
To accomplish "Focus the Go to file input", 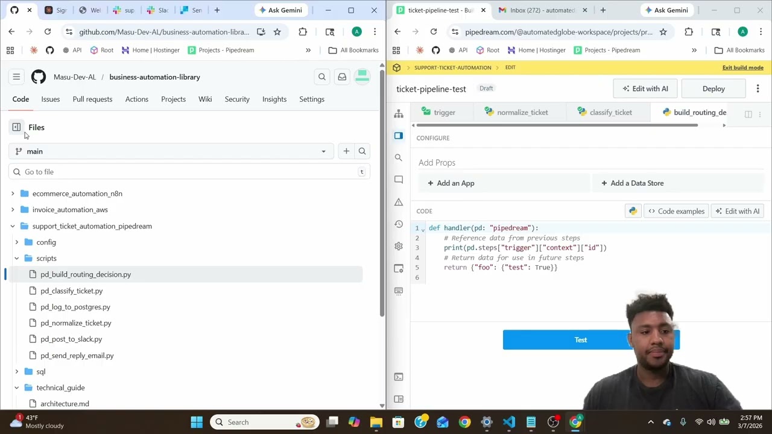I will click(x=189, y=172).
